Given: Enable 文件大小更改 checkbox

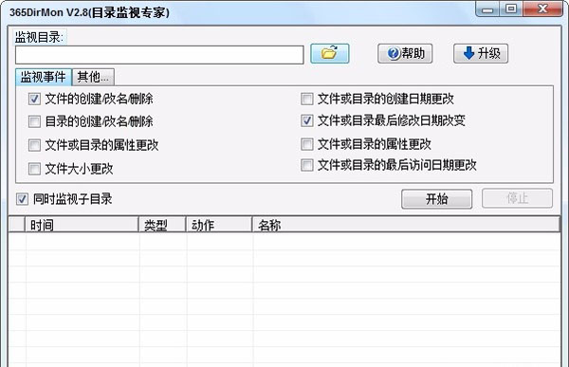Looking at the screenshot, I should (x=34, y=169).
